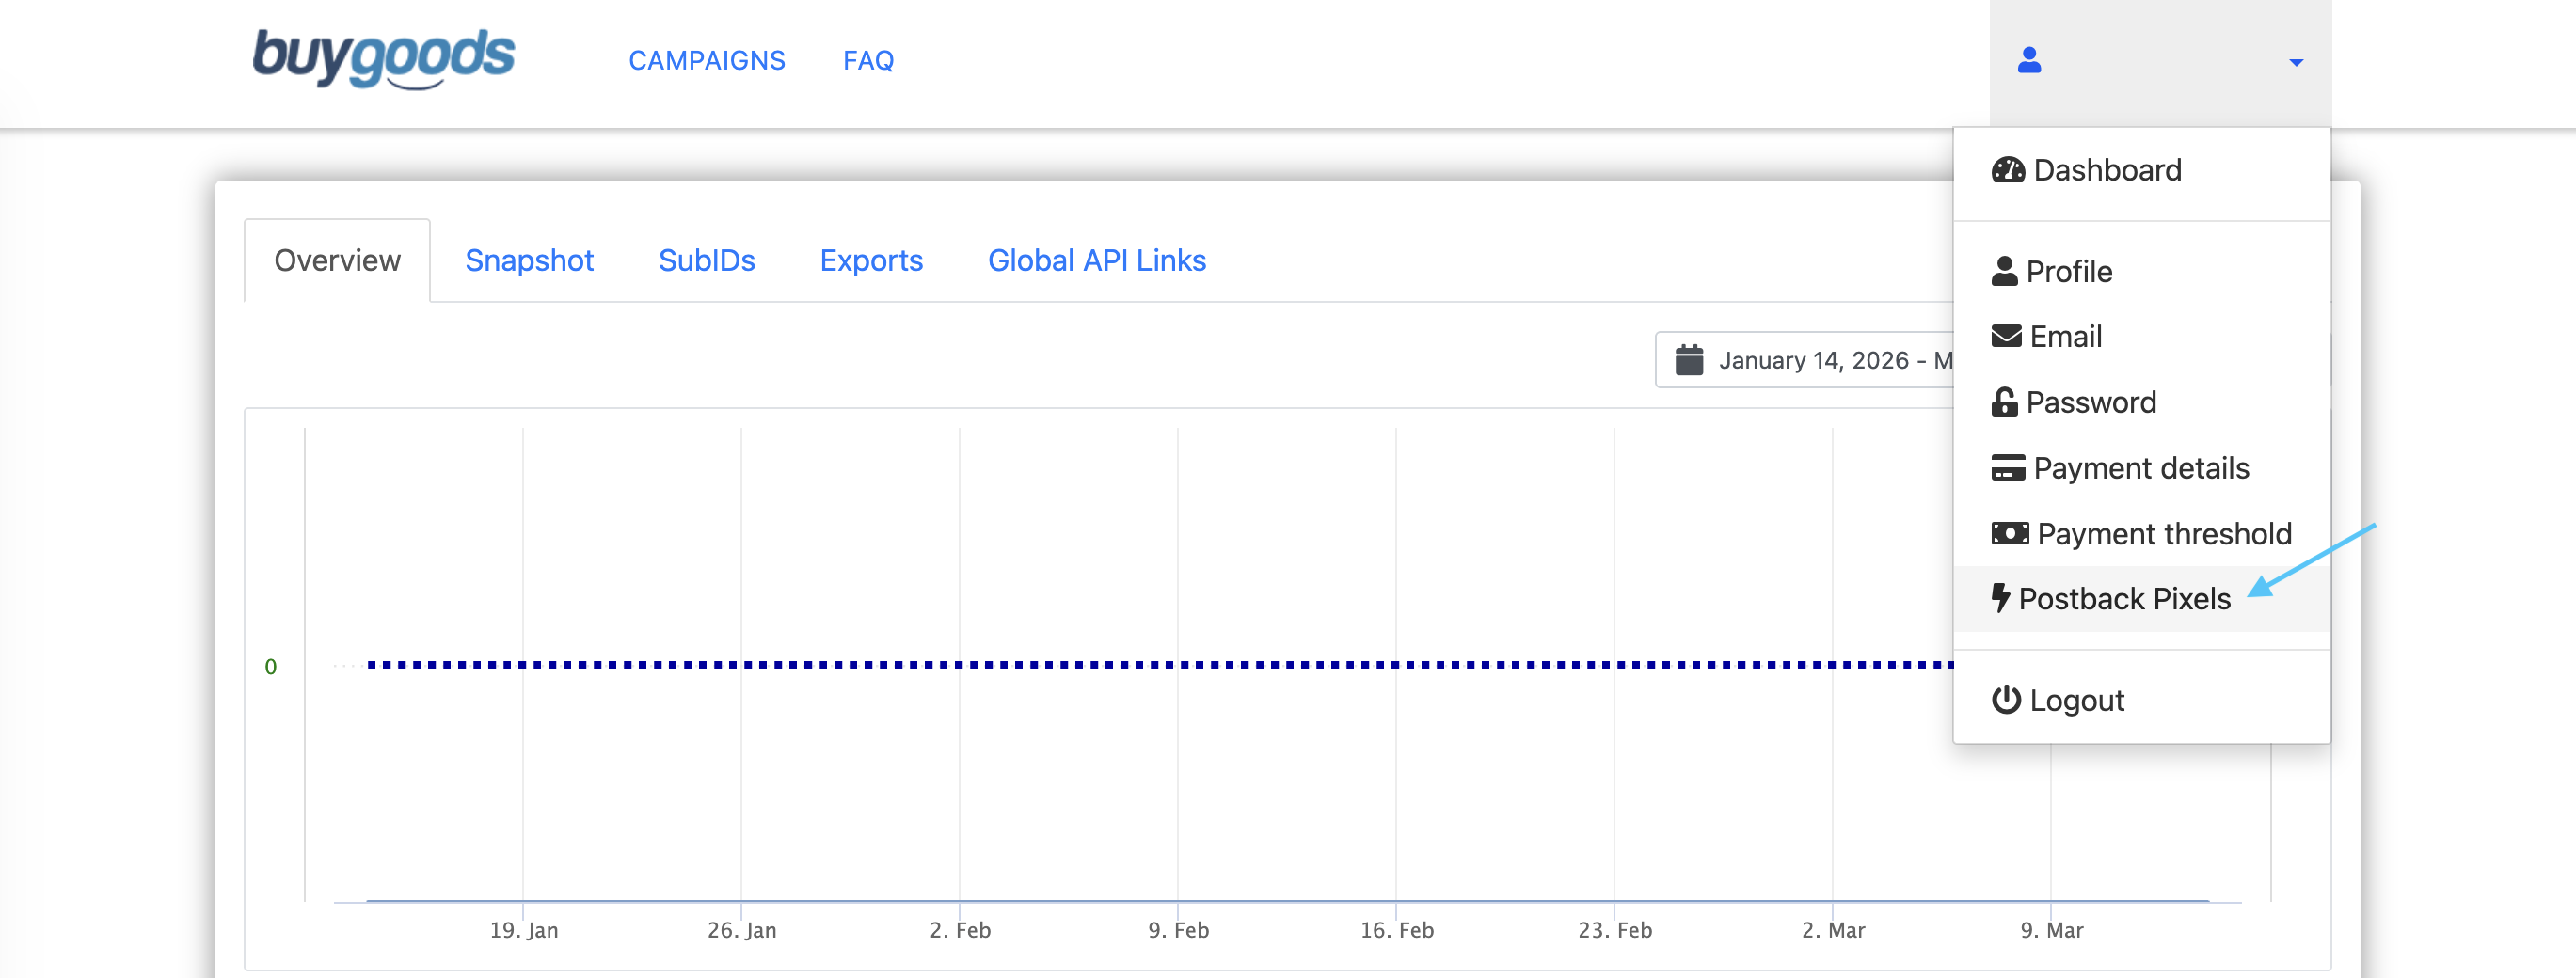Click the calendar icon in date picker
2576x978 pixels.
pos(1689,360)
